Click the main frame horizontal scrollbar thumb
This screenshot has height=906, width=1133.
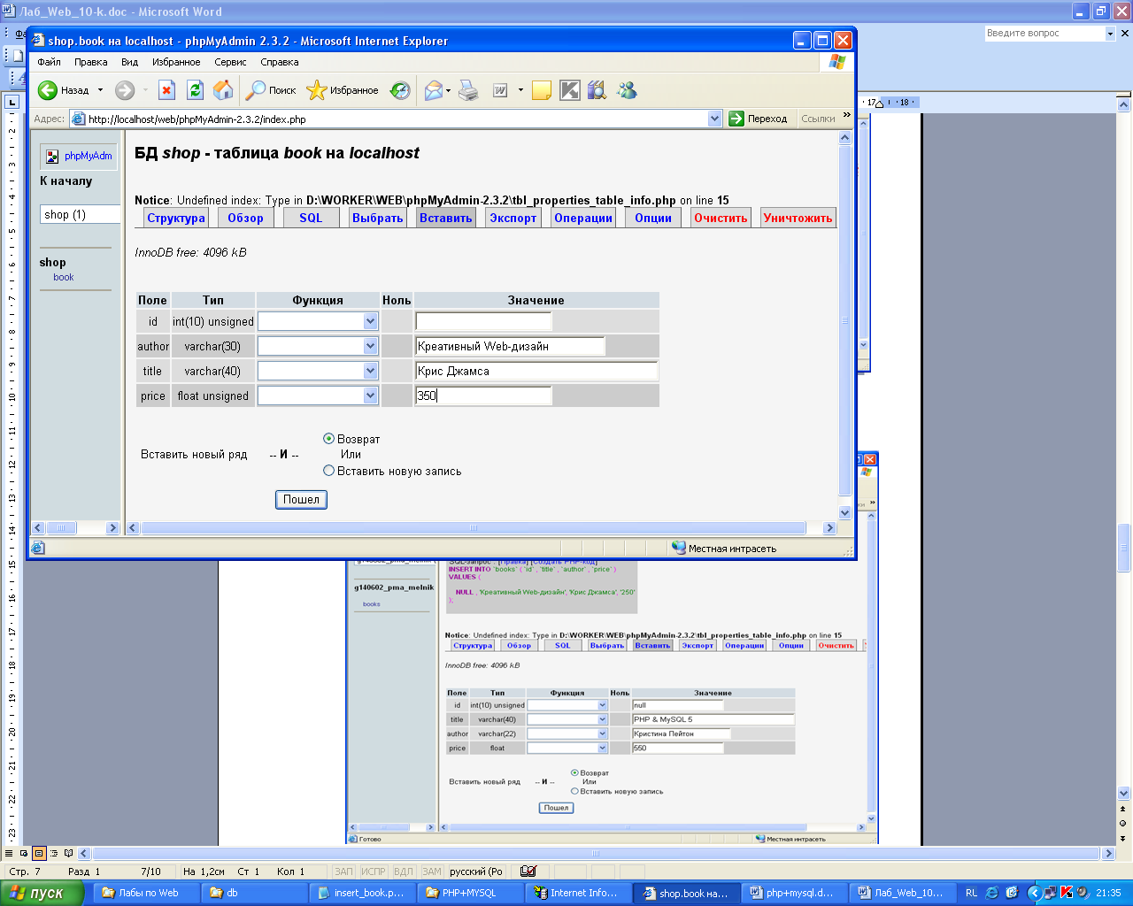474,528
